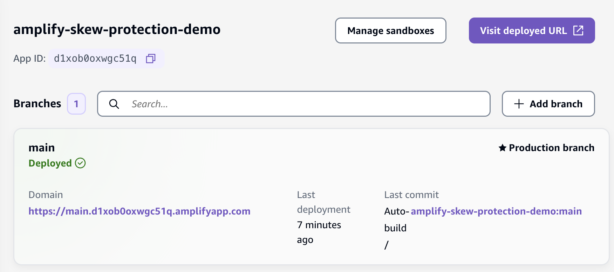614x272 pixels.
Task: Click the green checkmark next to Deployed
Action: point(81,163)
